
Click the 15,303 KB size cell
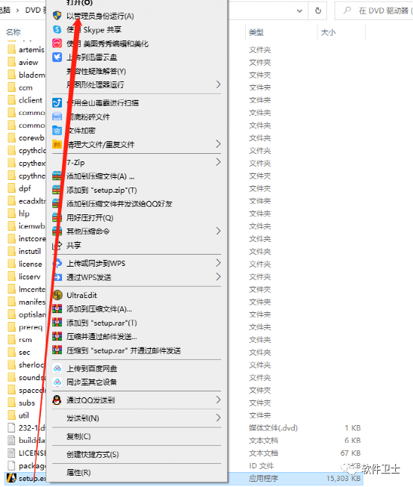pyautogui.click(x=344, y=478)
